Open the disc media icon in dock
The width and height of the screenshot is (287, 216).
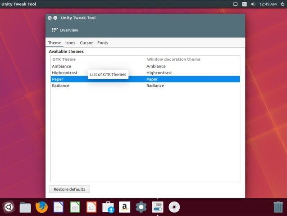174,207
